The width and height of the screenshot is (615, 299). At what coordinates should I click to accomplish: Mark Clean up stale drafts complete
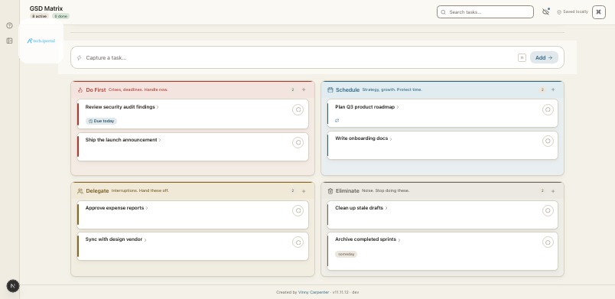[548, 211]
